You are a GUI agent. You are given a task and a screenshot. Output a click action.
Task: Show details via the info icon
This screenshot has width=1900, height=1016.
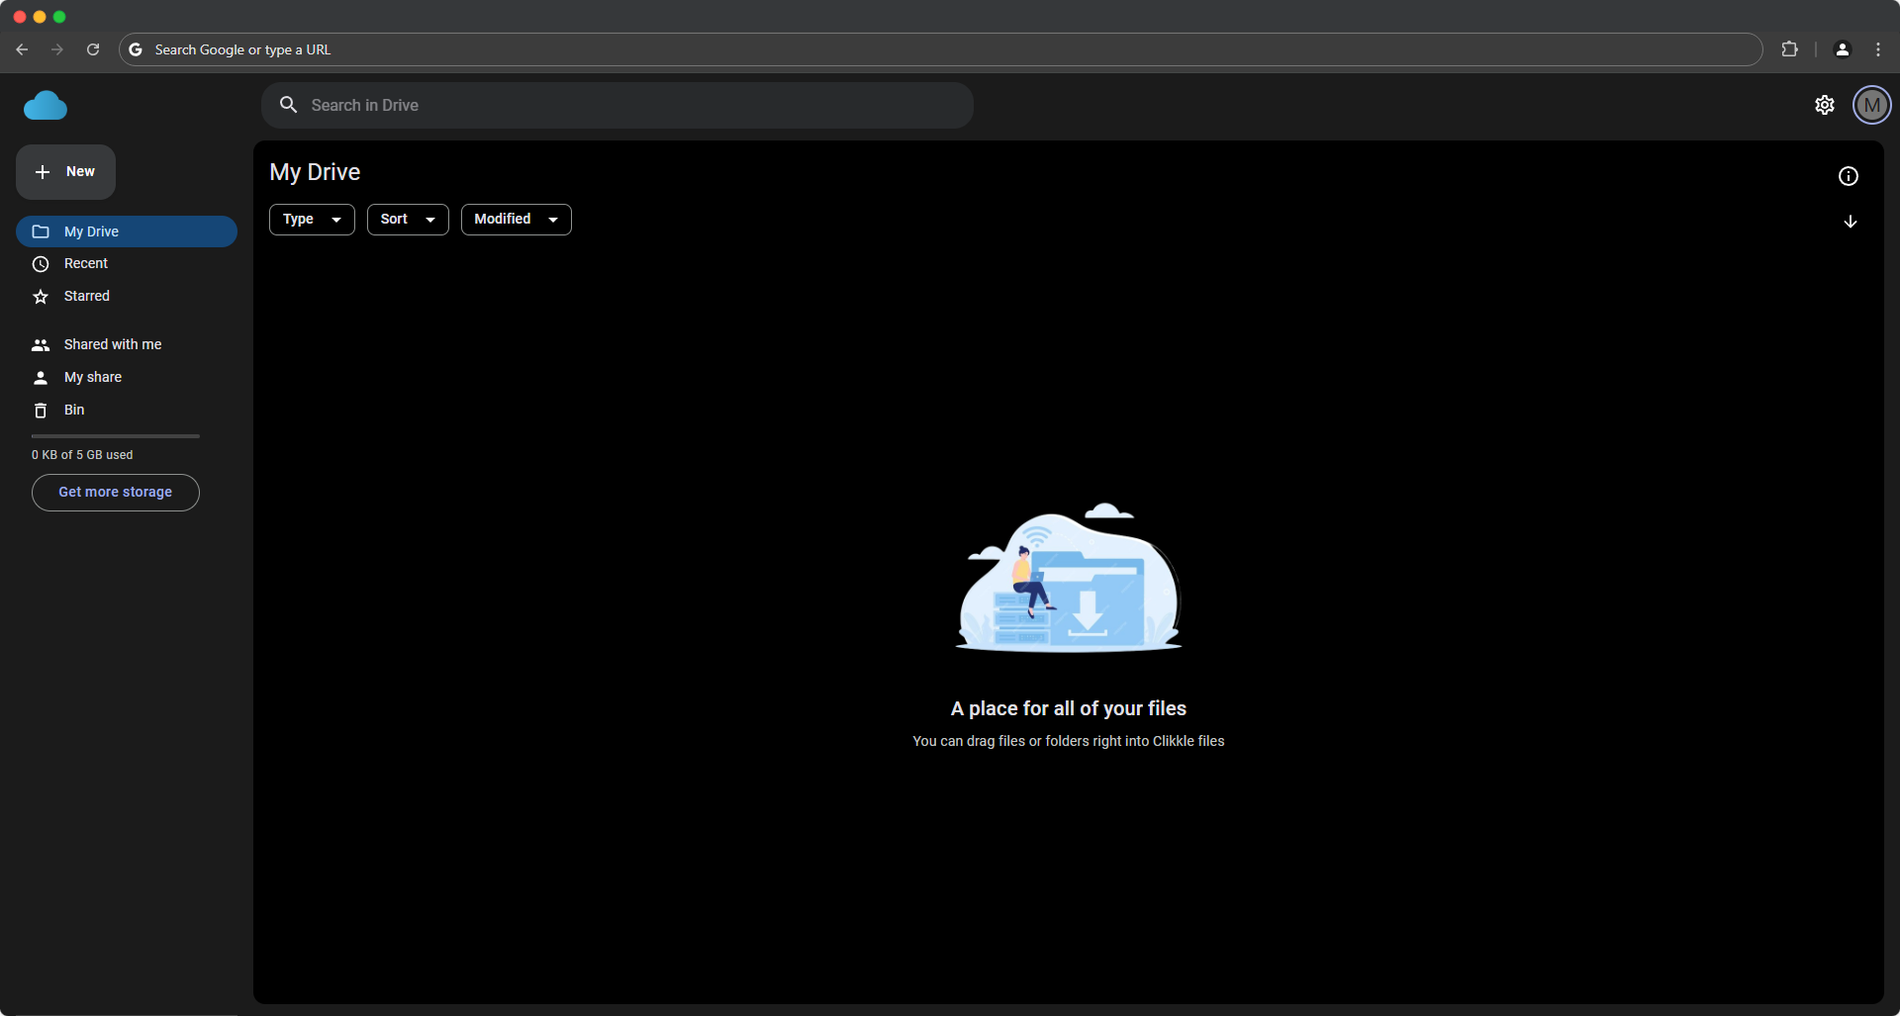click(1849, 176)
